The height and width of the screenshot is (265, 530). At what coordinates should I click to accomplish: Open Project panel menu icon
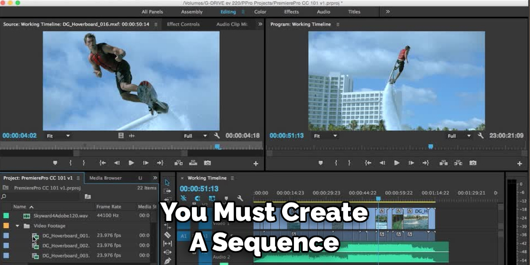pos(78,178)
